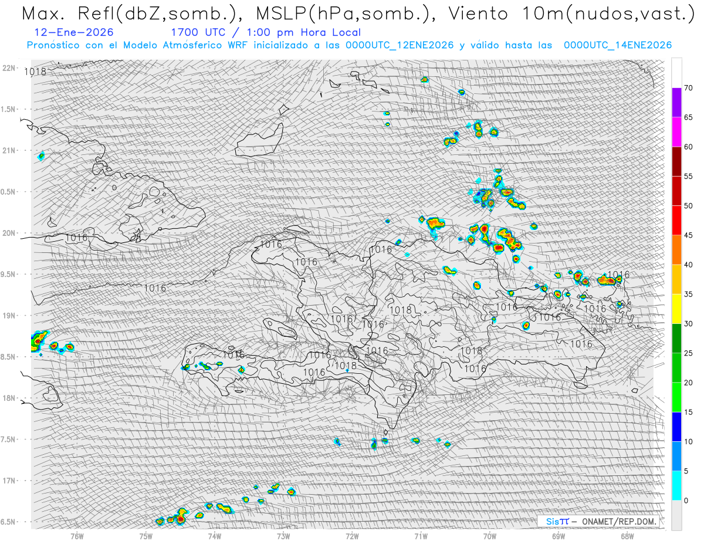Click the longitude axis label "70W"
704x544 pixels.
click(490, 535)
